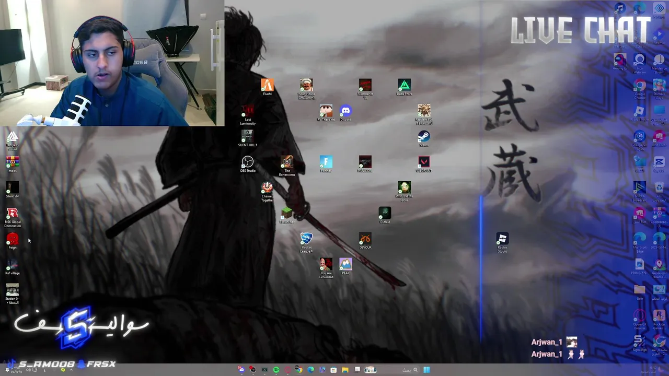Select the PEAK game icon
Screen dimensions: 669x376
click(x=345, y=265)
